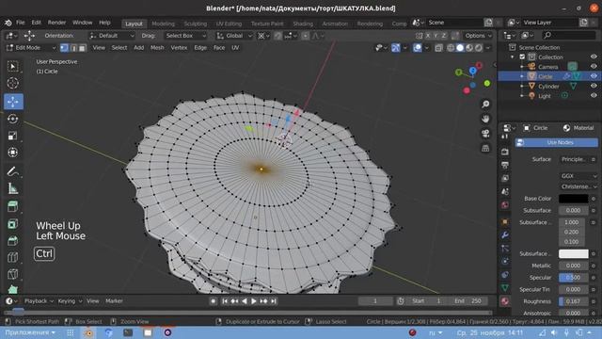Image resolution: width=602 pixels, height=339 pixels.
Task: Hide the Circle object in outliner
Action: [x=594, y=76]
